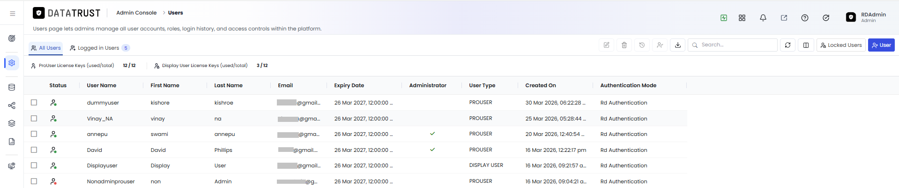Click 'DISPLAY USER' in the User Type column
Viewport: 899px width, 188px height.
coord(486,165)
